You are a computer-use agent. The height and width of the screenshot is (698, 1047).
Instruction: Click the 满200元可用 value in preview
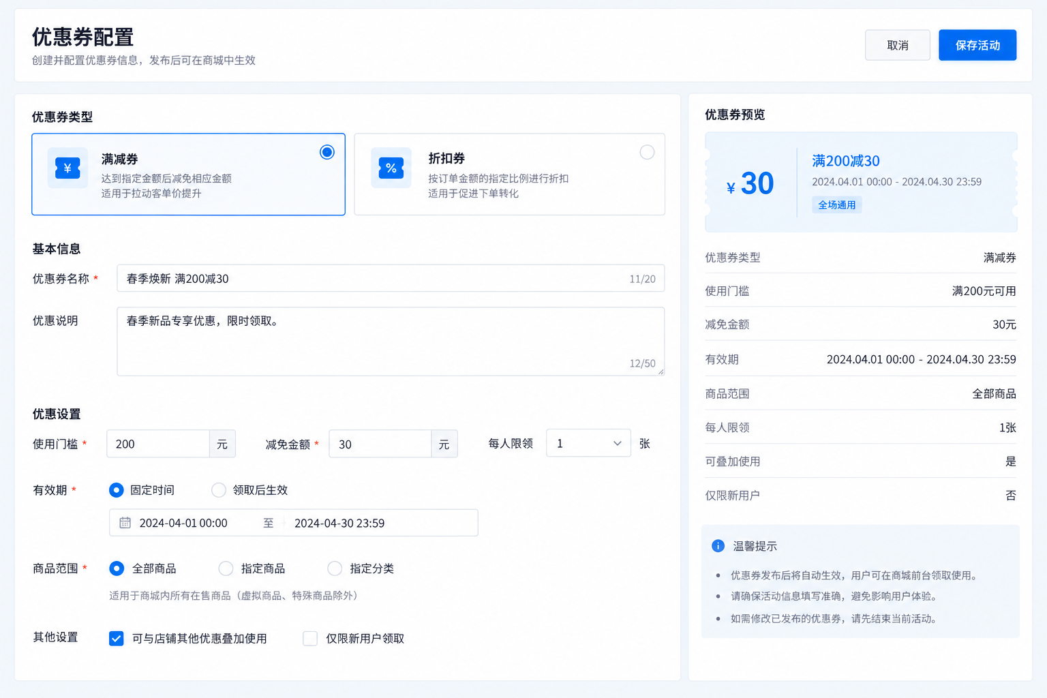984,291
